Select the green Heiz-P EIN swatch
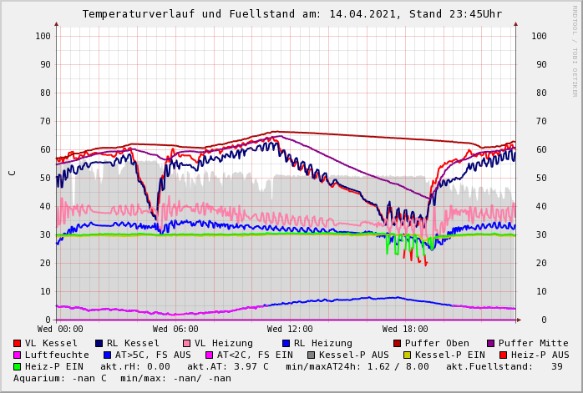 [x=18, y=367]
